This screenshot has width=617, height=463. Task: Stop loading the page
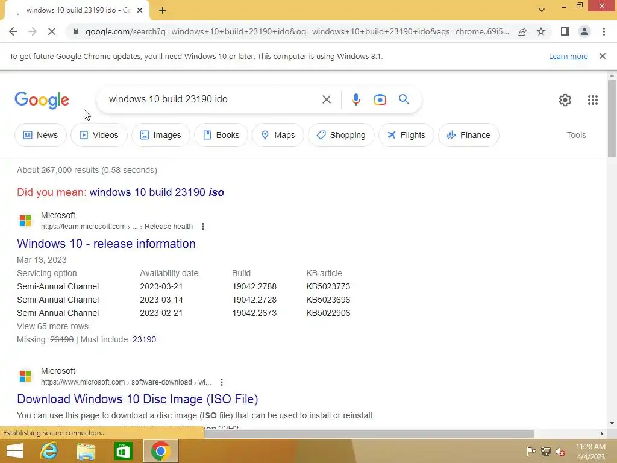(x=52, y=31)
